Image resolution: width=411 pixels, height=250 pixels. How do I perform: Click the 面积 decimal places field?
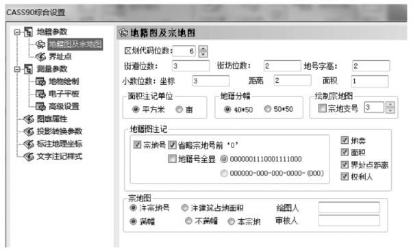pos(370,82)
